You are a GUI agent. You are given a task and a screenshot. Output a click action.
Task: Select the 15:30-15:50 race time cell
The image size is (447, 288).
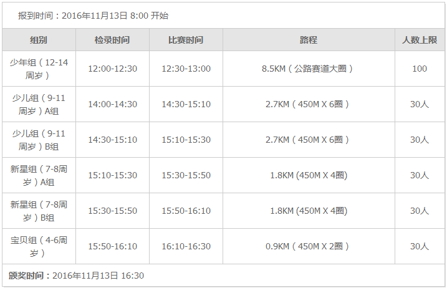(x=186, y=175)
